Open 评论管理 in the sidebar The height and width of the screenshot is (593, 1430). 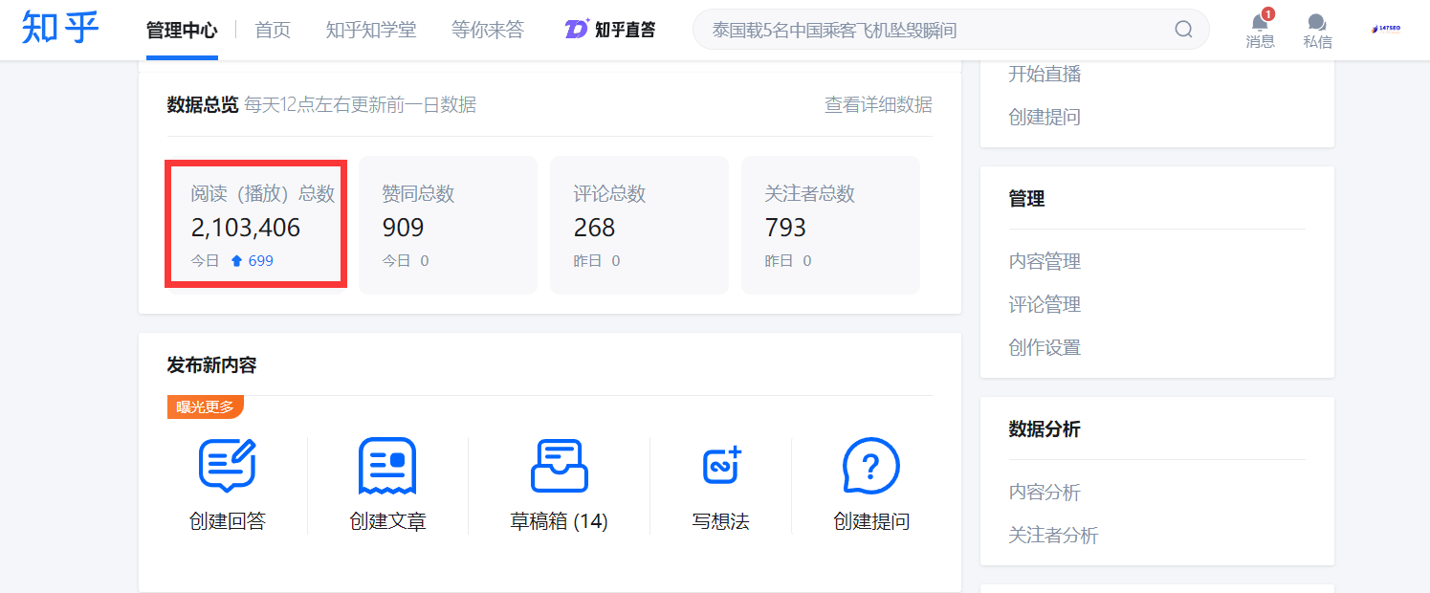(1045, 304)
